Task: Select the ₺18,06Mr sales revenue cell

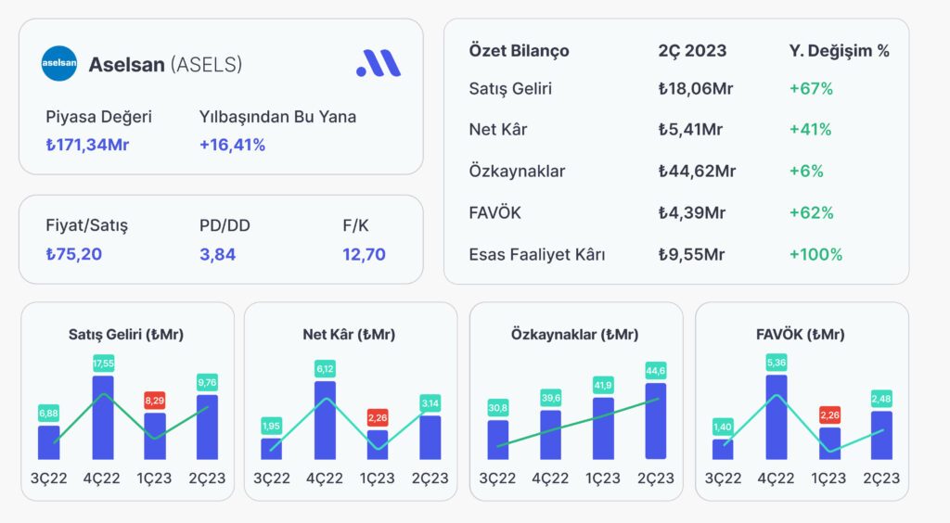Action: 696,89
